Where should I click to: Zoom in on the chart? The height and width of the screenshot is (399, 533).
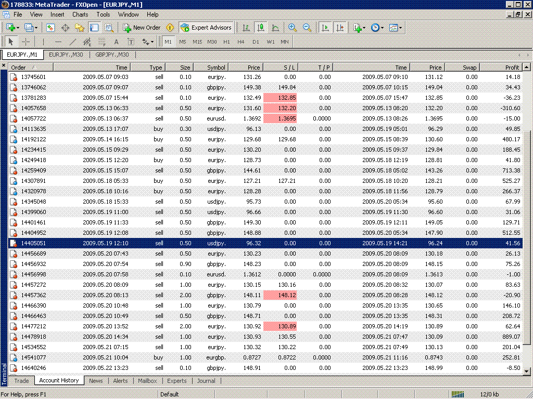click(x=292, y=28)
